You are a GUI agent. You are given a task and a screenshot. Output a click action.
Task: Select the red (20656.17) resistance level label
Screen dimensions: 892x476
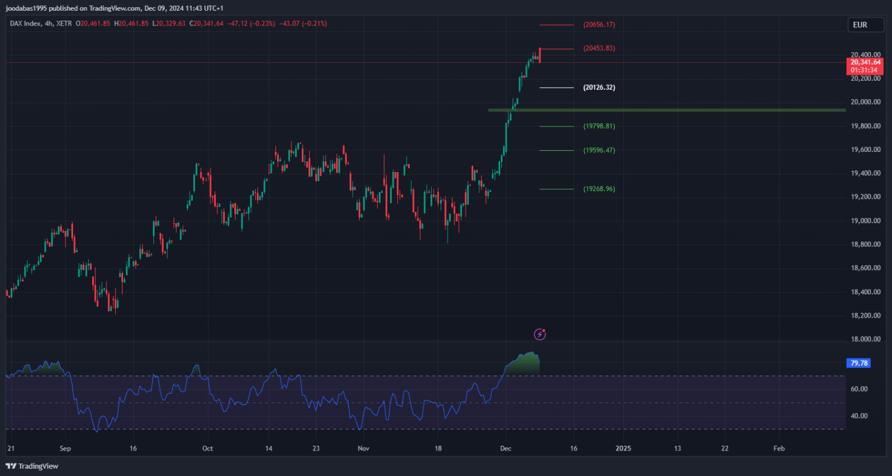[x=599, y=25]
